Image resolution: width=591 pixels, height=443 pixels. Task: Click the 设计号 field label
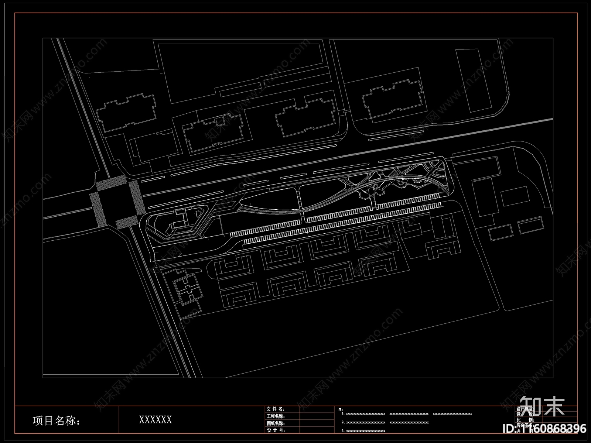[275, 430]
